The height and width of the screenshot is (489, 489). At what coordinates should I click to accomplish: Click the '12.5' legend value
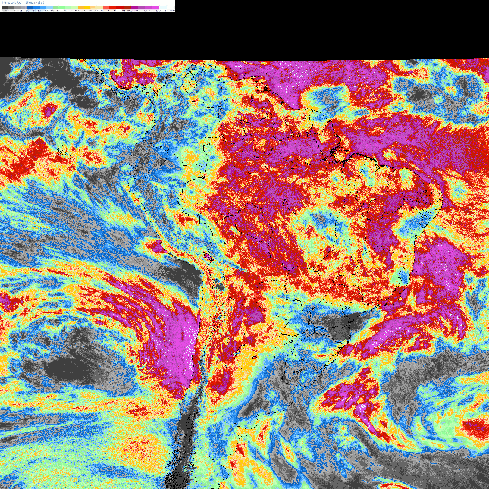[x=165, y=11]
